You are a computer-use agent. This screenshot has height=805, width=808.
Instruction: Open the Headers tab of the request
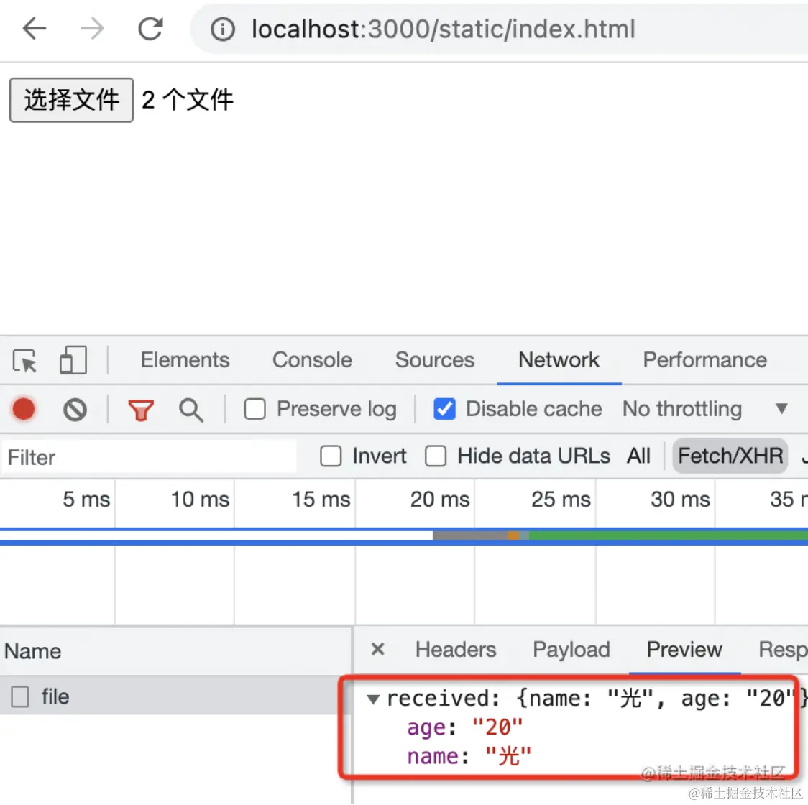455,650
